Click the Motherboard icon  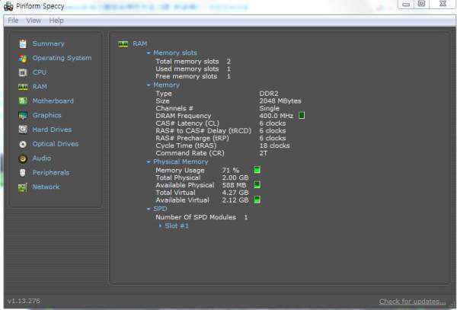tap(23, 101)
